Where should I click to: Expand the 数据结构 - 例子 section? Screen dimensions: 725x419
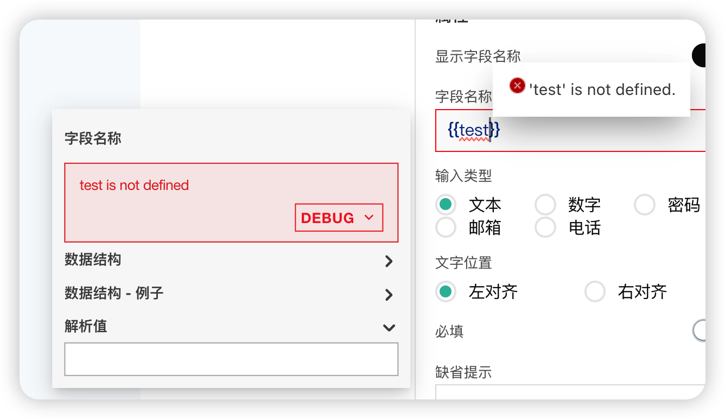pos(389,295)
